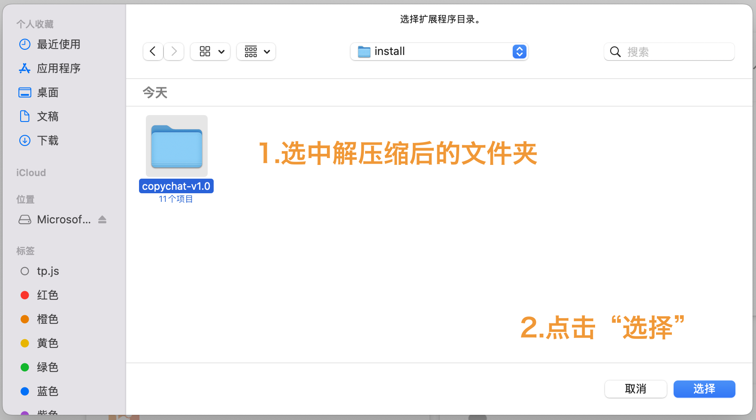
Task: Open the 应用程序 folder in sidebar
Action: click(x=59, y=68)
